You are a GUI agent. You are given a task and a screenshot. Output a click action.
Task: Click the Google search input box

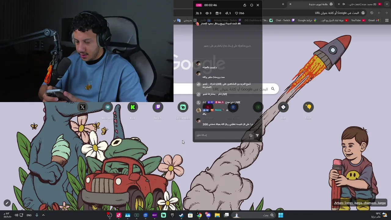click(226, 89)
